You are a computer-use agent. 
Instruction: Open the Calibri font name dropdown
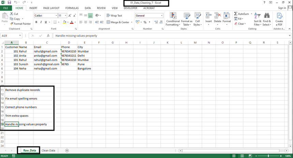click(x=55, y=16)
